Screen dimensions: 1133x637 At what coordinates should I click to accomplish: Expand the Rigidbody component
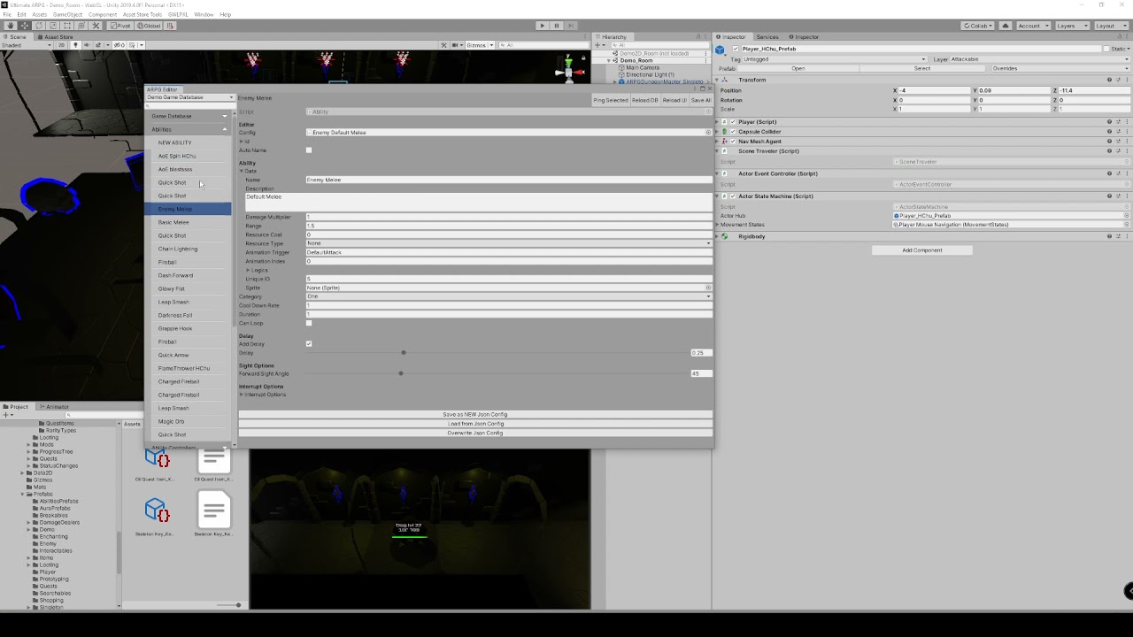[x=718, y=236]
